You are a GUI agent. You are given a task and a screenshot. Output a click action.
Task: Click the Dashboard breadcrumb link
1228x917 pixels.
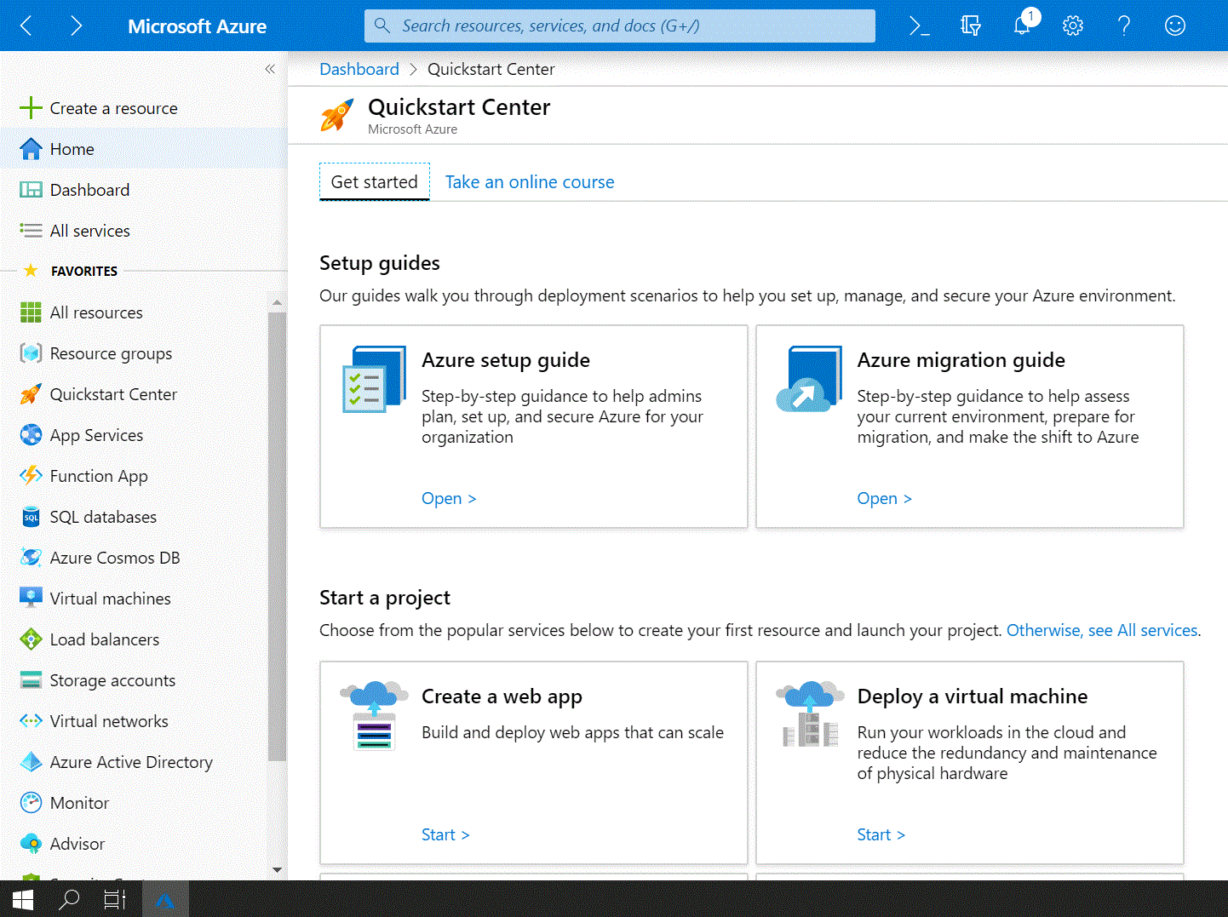(x=359, y=69)
